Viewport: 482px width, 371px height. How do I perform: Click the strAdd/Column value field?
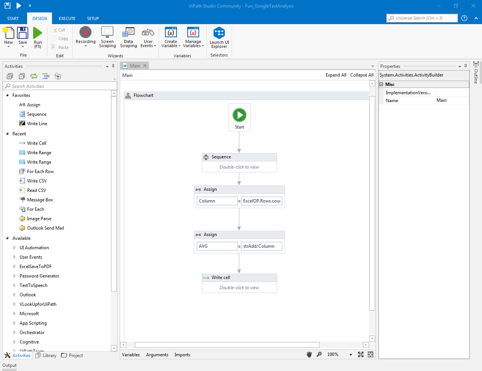[x=262, y=246]
